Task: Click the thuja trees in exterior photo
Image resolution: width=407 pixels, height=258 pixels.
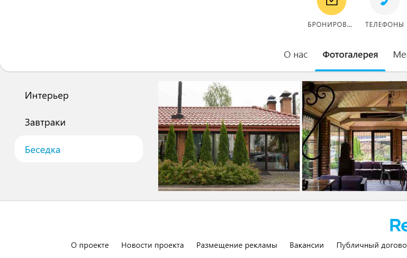Action: tap(207, 144)
